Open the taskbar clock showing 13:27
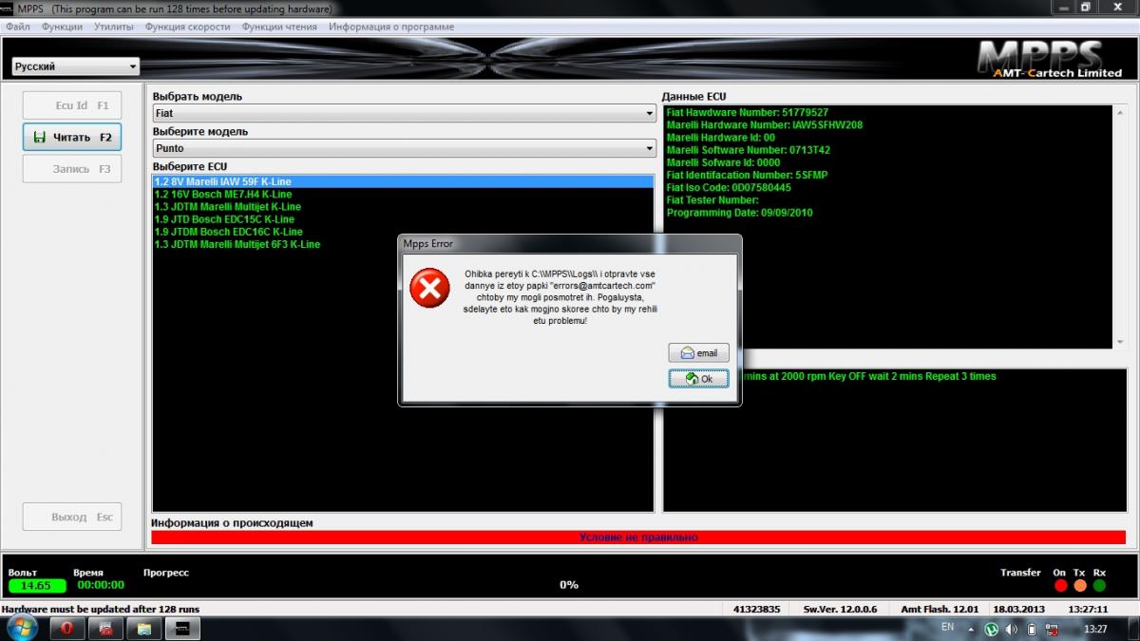 click(x=1095, y=629)
